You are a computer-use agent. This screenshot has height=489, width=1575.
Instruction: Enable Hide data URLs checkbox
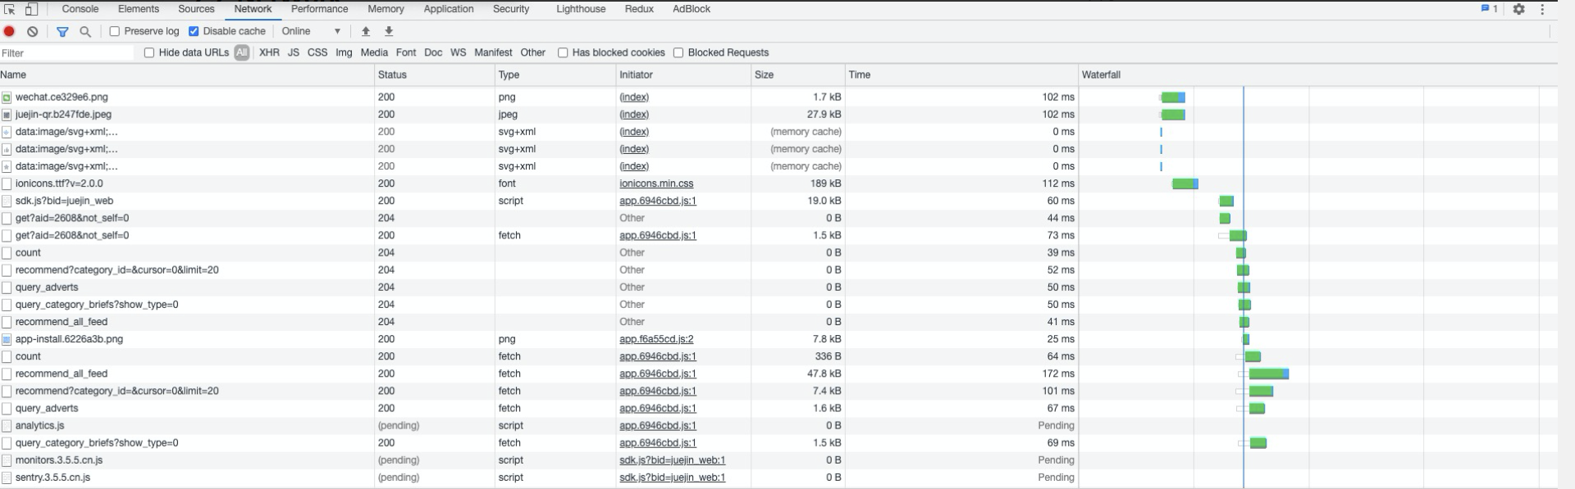148,52
